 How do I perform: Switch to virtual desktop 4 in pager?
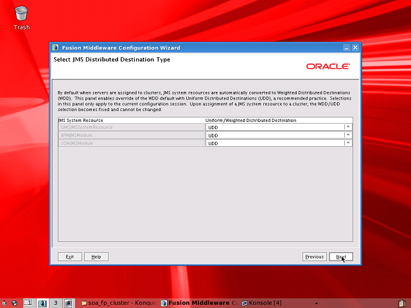click(x=69, y=303)
